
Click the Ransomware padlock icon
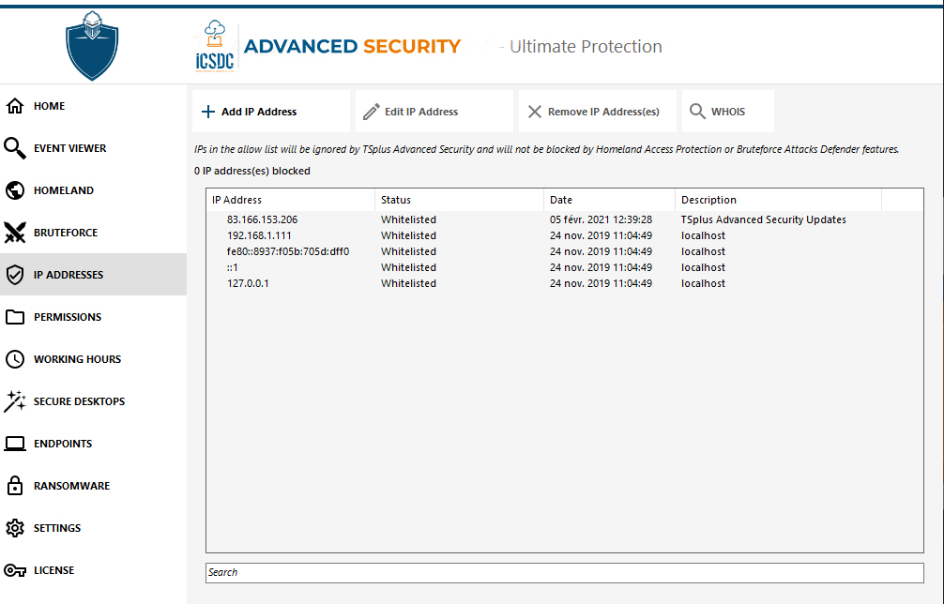(15, 486)
